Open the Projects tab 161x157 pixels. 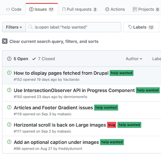point(146,9)
